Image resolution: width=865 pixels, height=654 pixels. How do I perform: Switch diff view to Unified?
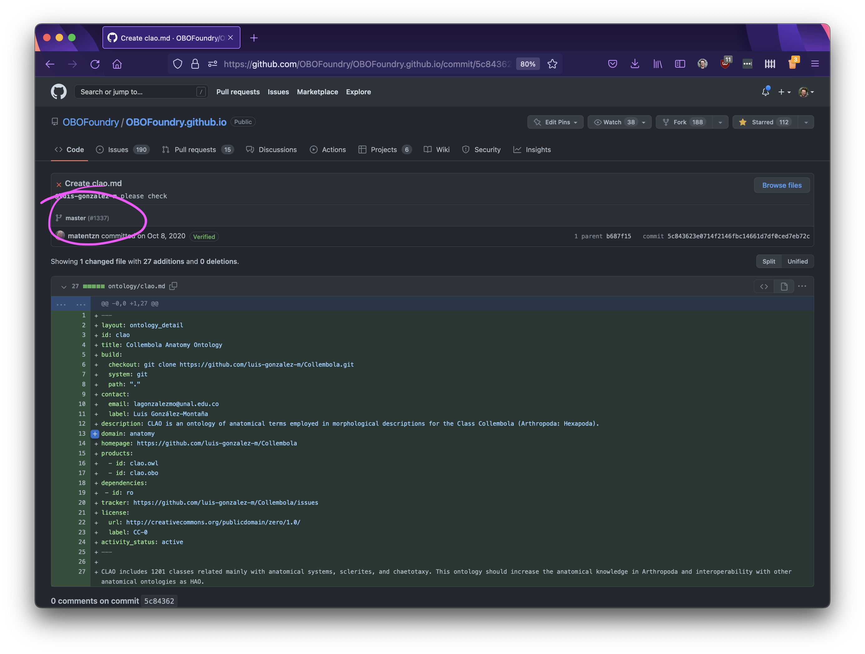[797, 261]
